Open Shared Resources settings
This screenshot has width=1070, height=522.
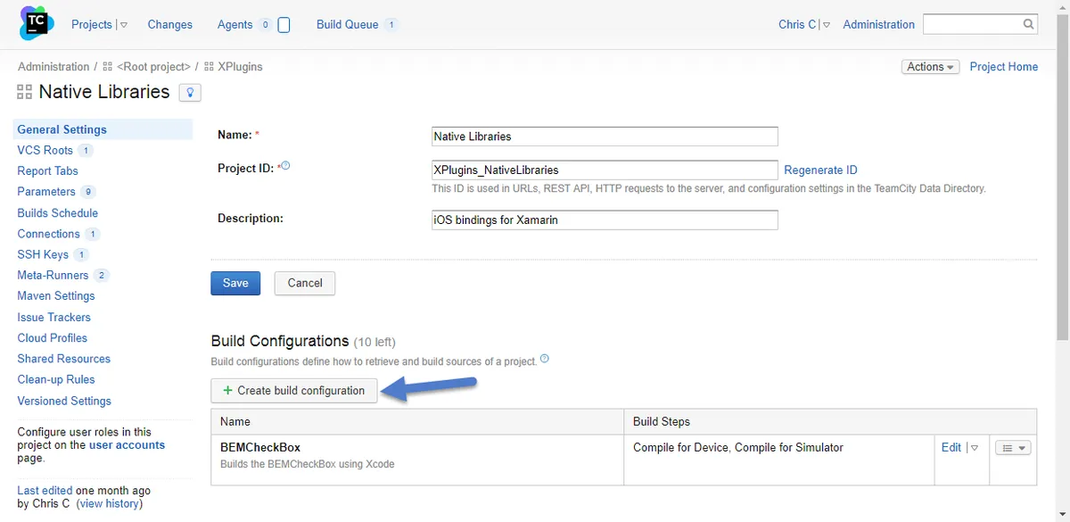(x=63, y=359)
